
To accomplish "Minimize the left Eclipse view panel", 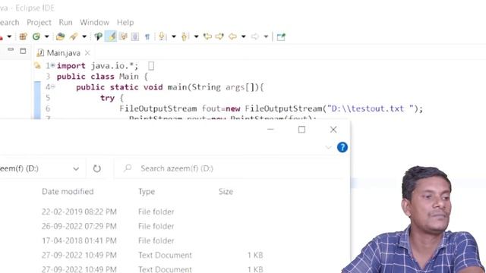I will pos(11,49).
